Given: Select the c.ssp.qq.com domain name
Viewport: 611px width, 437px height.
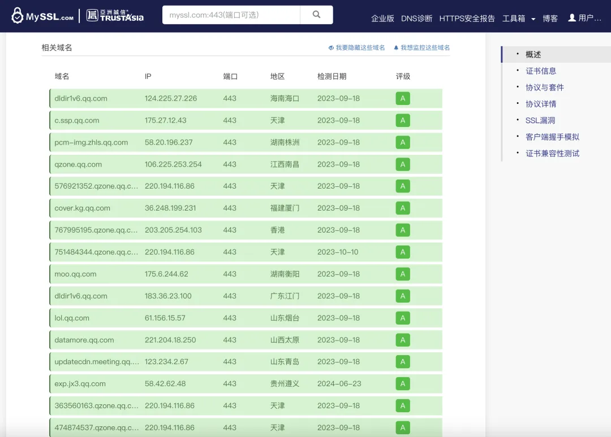Looking at the screenshot, I should (x=77, y=120).
